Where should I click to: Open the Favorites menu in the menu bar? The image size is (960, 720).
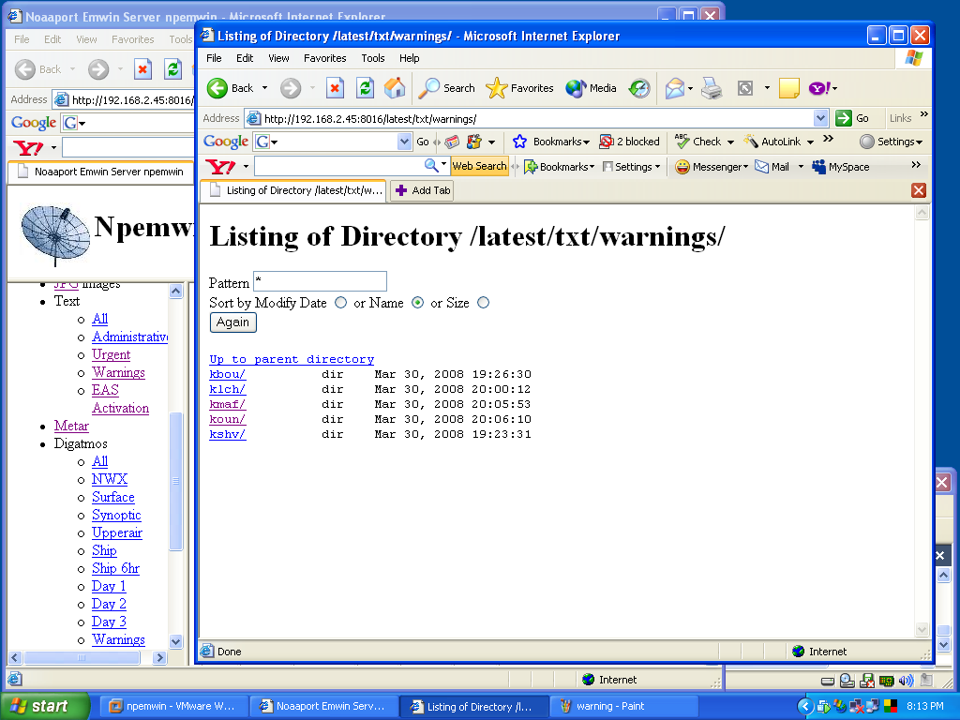point(325,58)
